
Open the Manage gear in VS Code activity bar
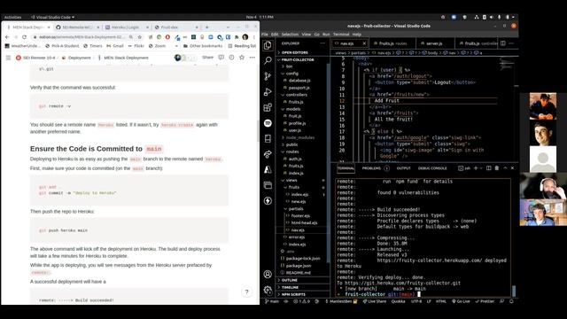(x=268, y=290)
